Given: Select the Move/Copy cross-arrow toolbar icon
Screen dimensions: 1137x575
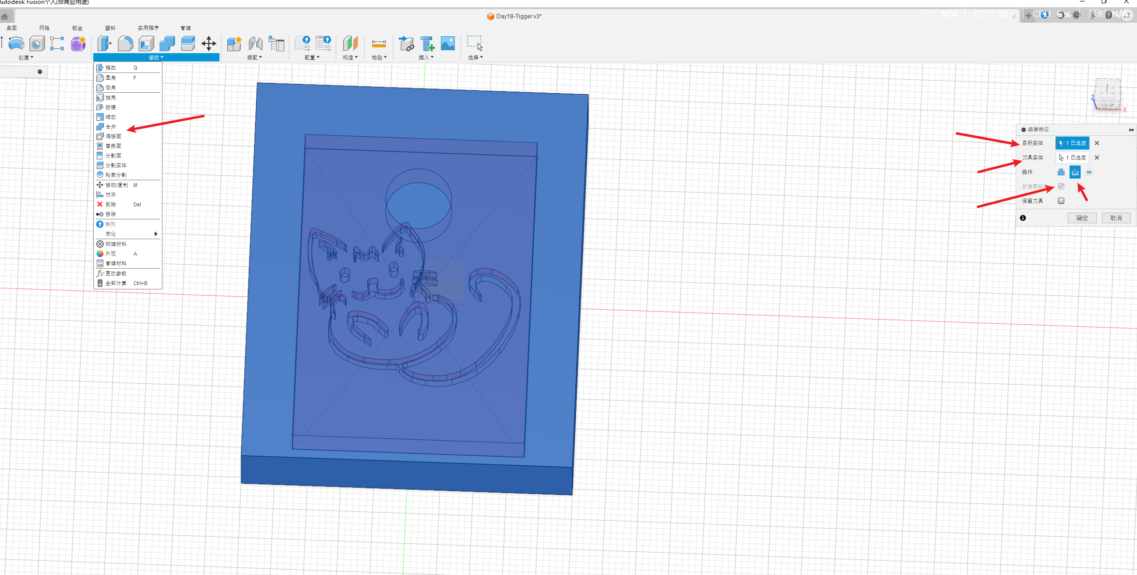Looking at the screenshot, I should [209, 43].
